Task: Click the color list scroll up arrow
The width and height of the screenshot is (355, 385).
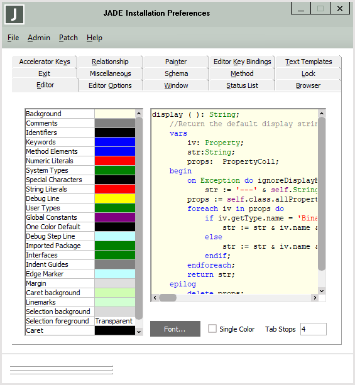Action: 139,114
